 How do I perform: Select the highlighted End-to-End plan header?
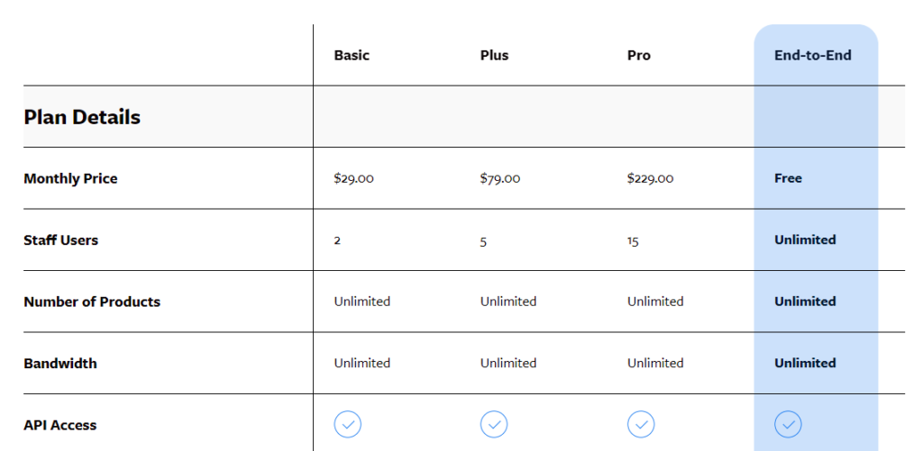point(813,55)
